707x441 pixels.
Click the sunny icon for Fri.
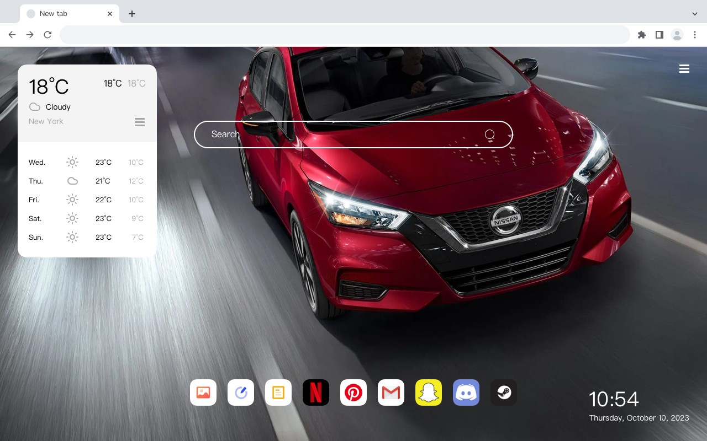[72, 200]
